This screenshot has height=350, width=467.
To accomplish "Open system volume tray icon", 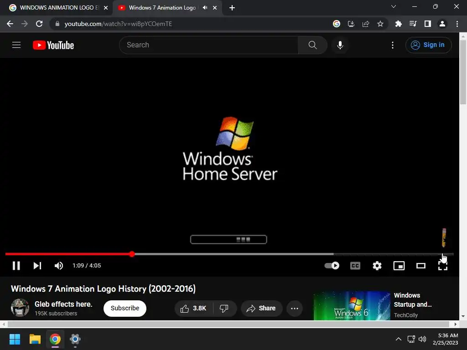I will click(422, 339).
